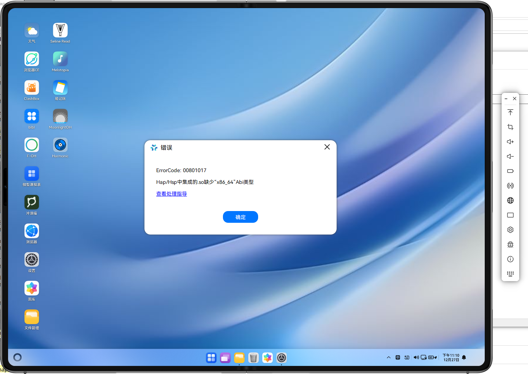This screenshot has height=374, width=528.
Task: Open the 易记账 notes app
Action: click(60, 87)
